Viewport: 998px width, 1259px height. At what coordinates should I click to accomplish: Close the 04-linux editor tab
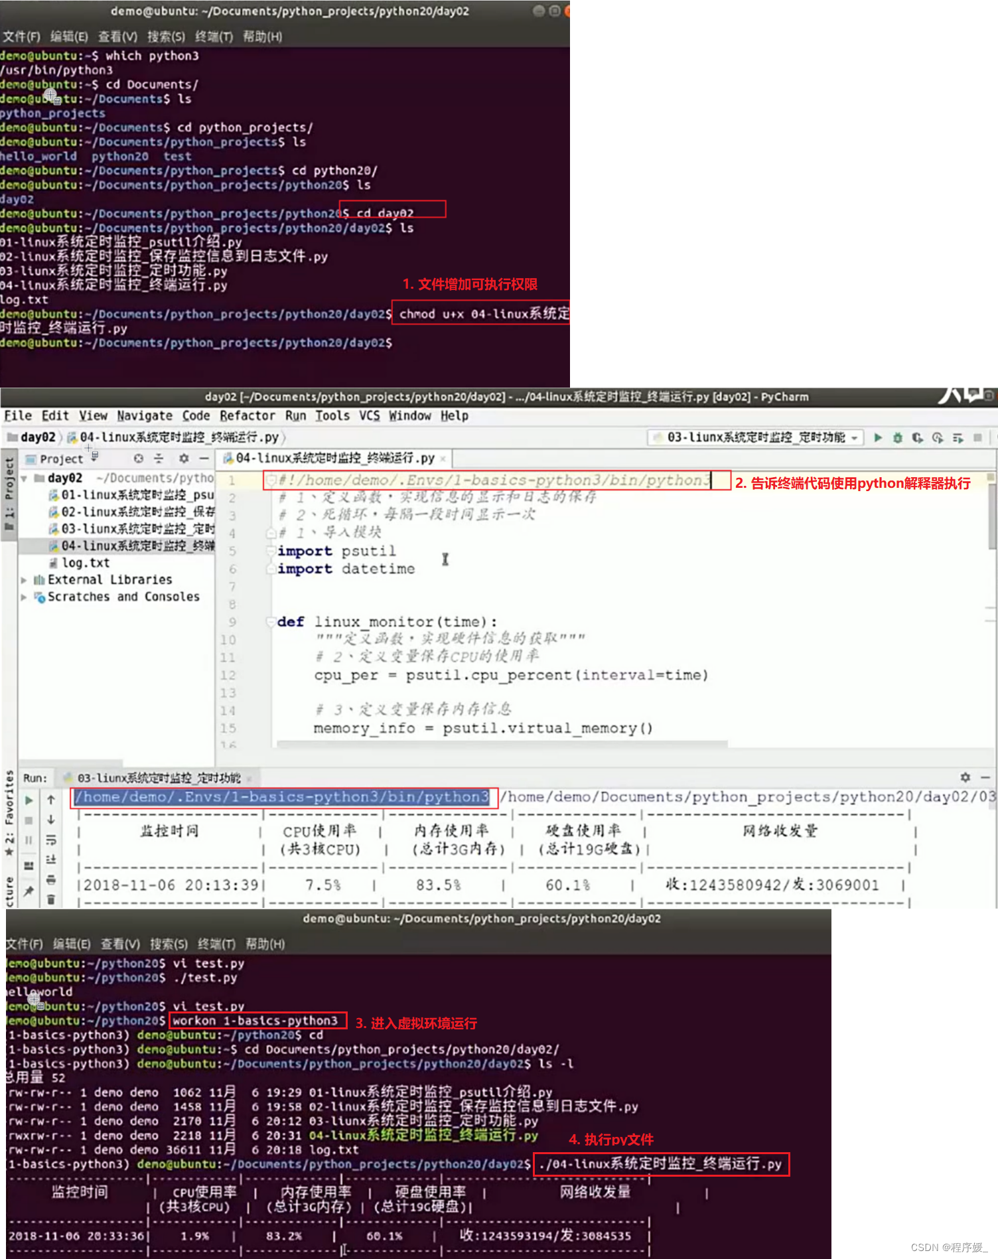tap(443, 459)
